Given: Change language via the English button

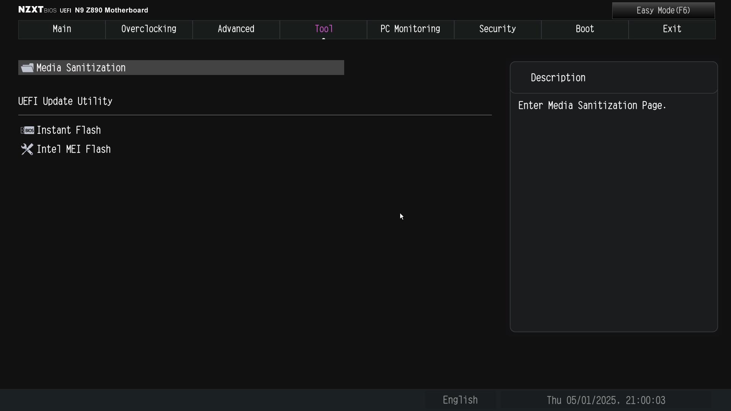Looking at the screenshot, I should click(460, 400).
